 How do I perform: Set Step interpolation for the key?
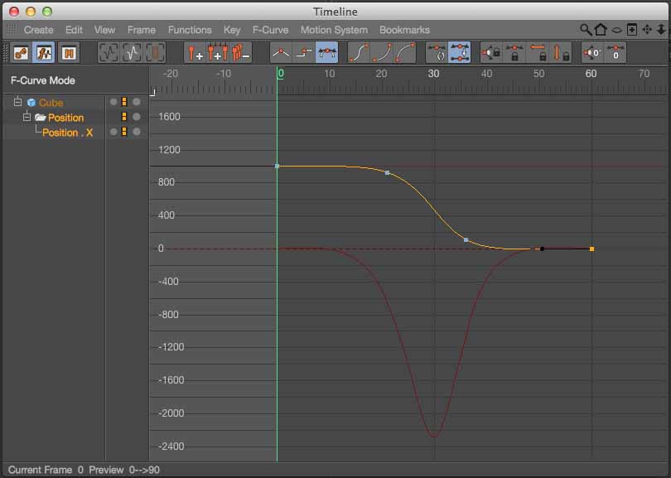pyautogui.click(x=304, y=53)
